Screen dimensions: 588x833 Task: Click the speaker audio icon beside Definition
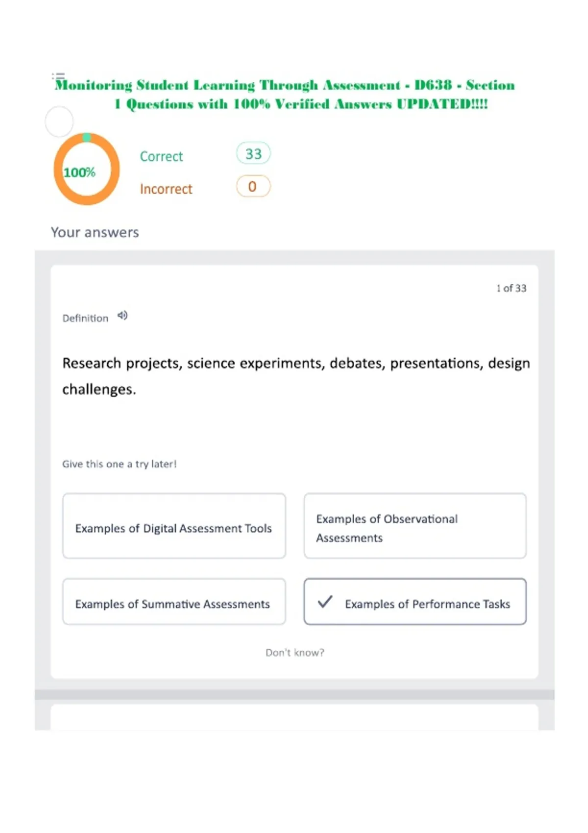click(122, 316)
